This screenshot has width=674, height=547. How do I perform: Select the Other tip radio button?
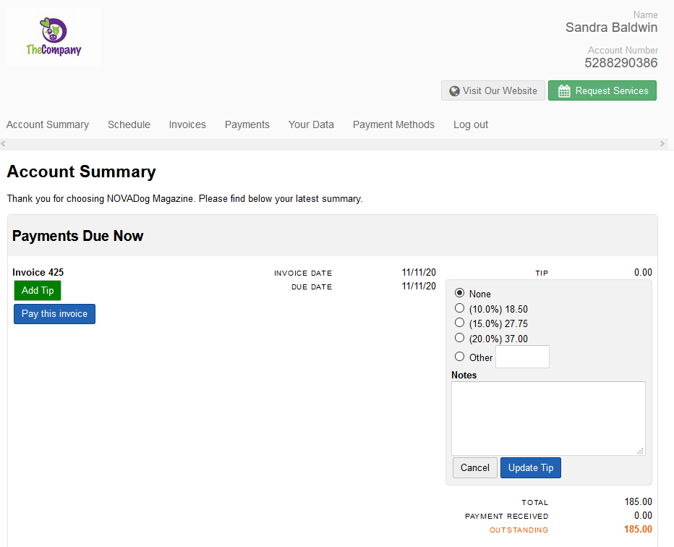[x=459, y=357]
